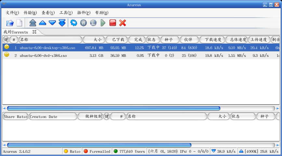282x156 pixels.
Task: Select ubuntu-6.06-desktop-i386.iso torrent row
Action: tap(141, 48)
